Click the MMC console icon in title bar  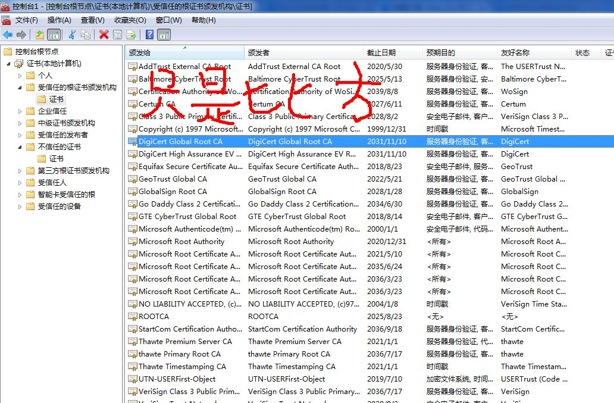(x=5, y=6)
